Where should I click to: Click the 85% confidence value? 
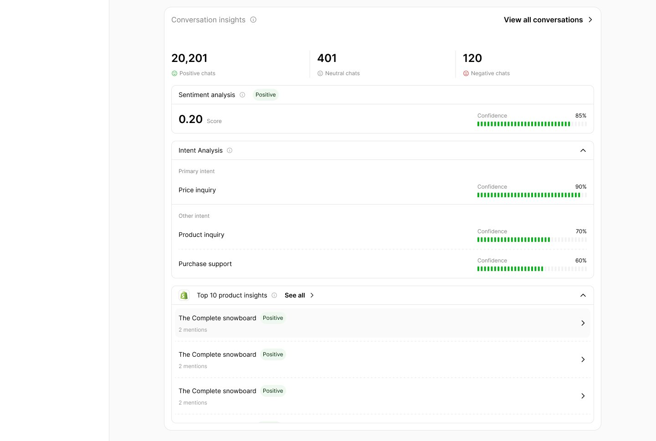[x=581, y=116]
